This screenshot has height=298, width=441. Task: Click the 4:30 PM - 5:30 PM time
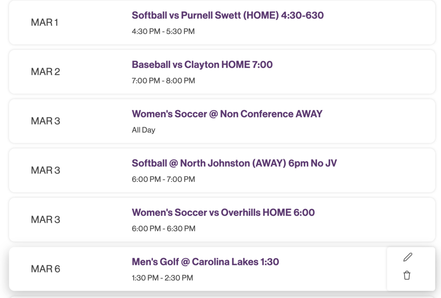163,31
